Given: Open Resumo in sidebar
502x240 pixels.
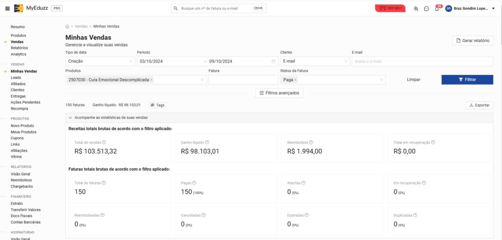Looking at the screenshot, I should point(18,27).
